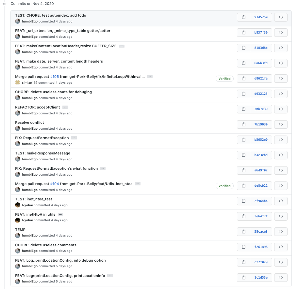Show full message for inetNtoA in utils
The image size is (298, 289).
point(60,214)
